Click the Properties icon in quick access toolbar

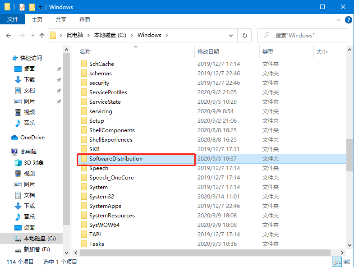click(x=22, y=7)
